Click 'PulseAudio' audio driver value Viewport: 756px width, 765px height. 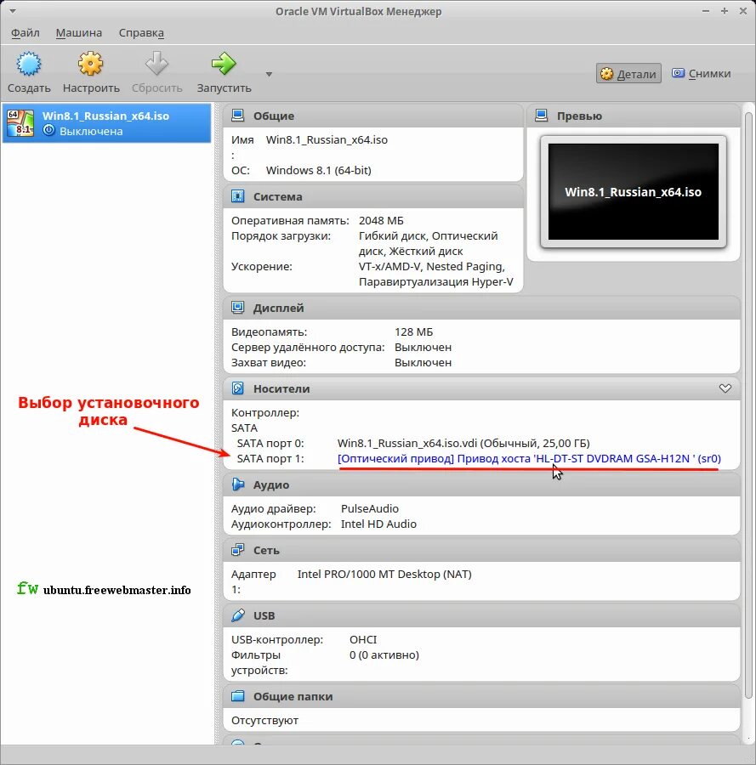[x=369, y=508]
